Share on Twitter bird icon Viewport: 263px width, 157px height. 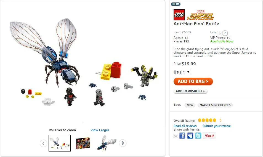click(x=198, y=136)
